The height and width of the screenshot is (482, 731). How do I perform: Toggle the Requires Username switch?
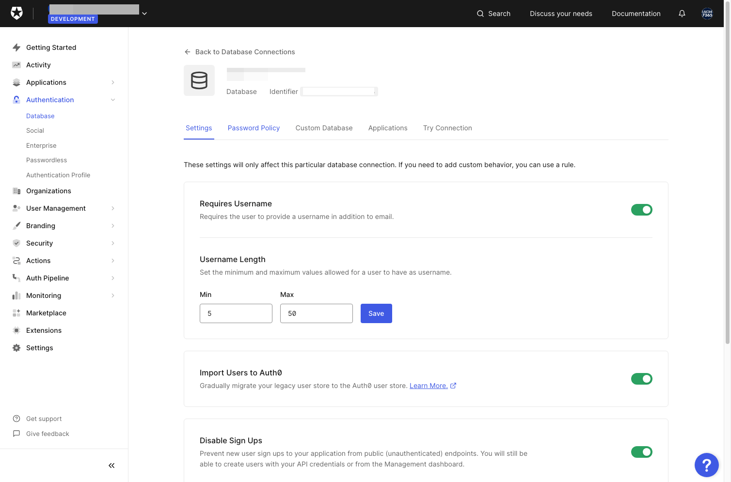pos(642,210)
